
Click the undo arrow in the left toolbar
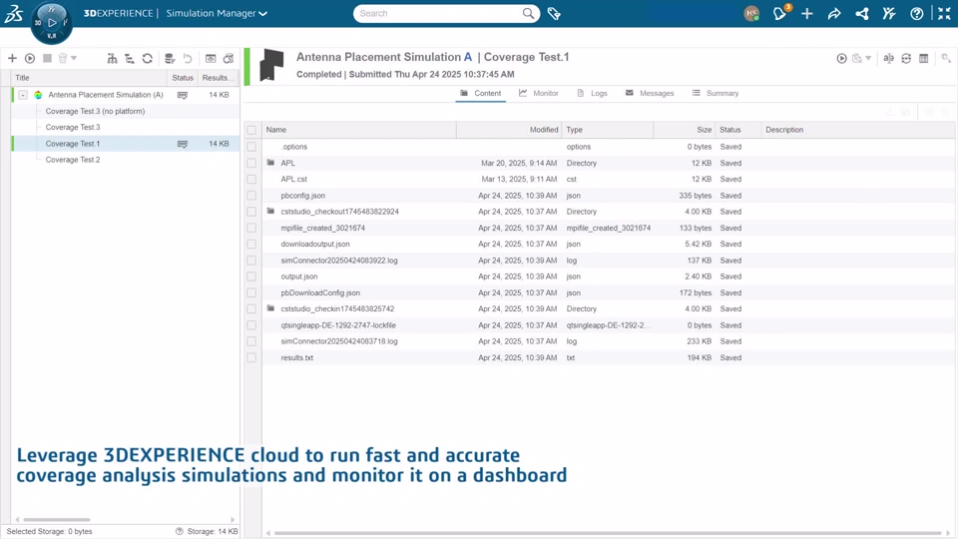pos(188,58)
